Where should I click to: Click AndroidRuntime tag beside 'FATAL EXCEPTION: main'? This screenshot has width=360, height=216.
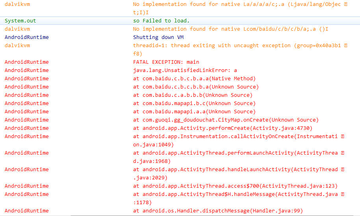coord(27,62)
